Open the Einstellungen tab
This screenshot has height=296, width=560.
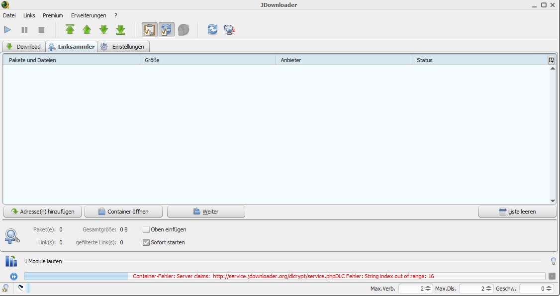[x=123, y=47]
